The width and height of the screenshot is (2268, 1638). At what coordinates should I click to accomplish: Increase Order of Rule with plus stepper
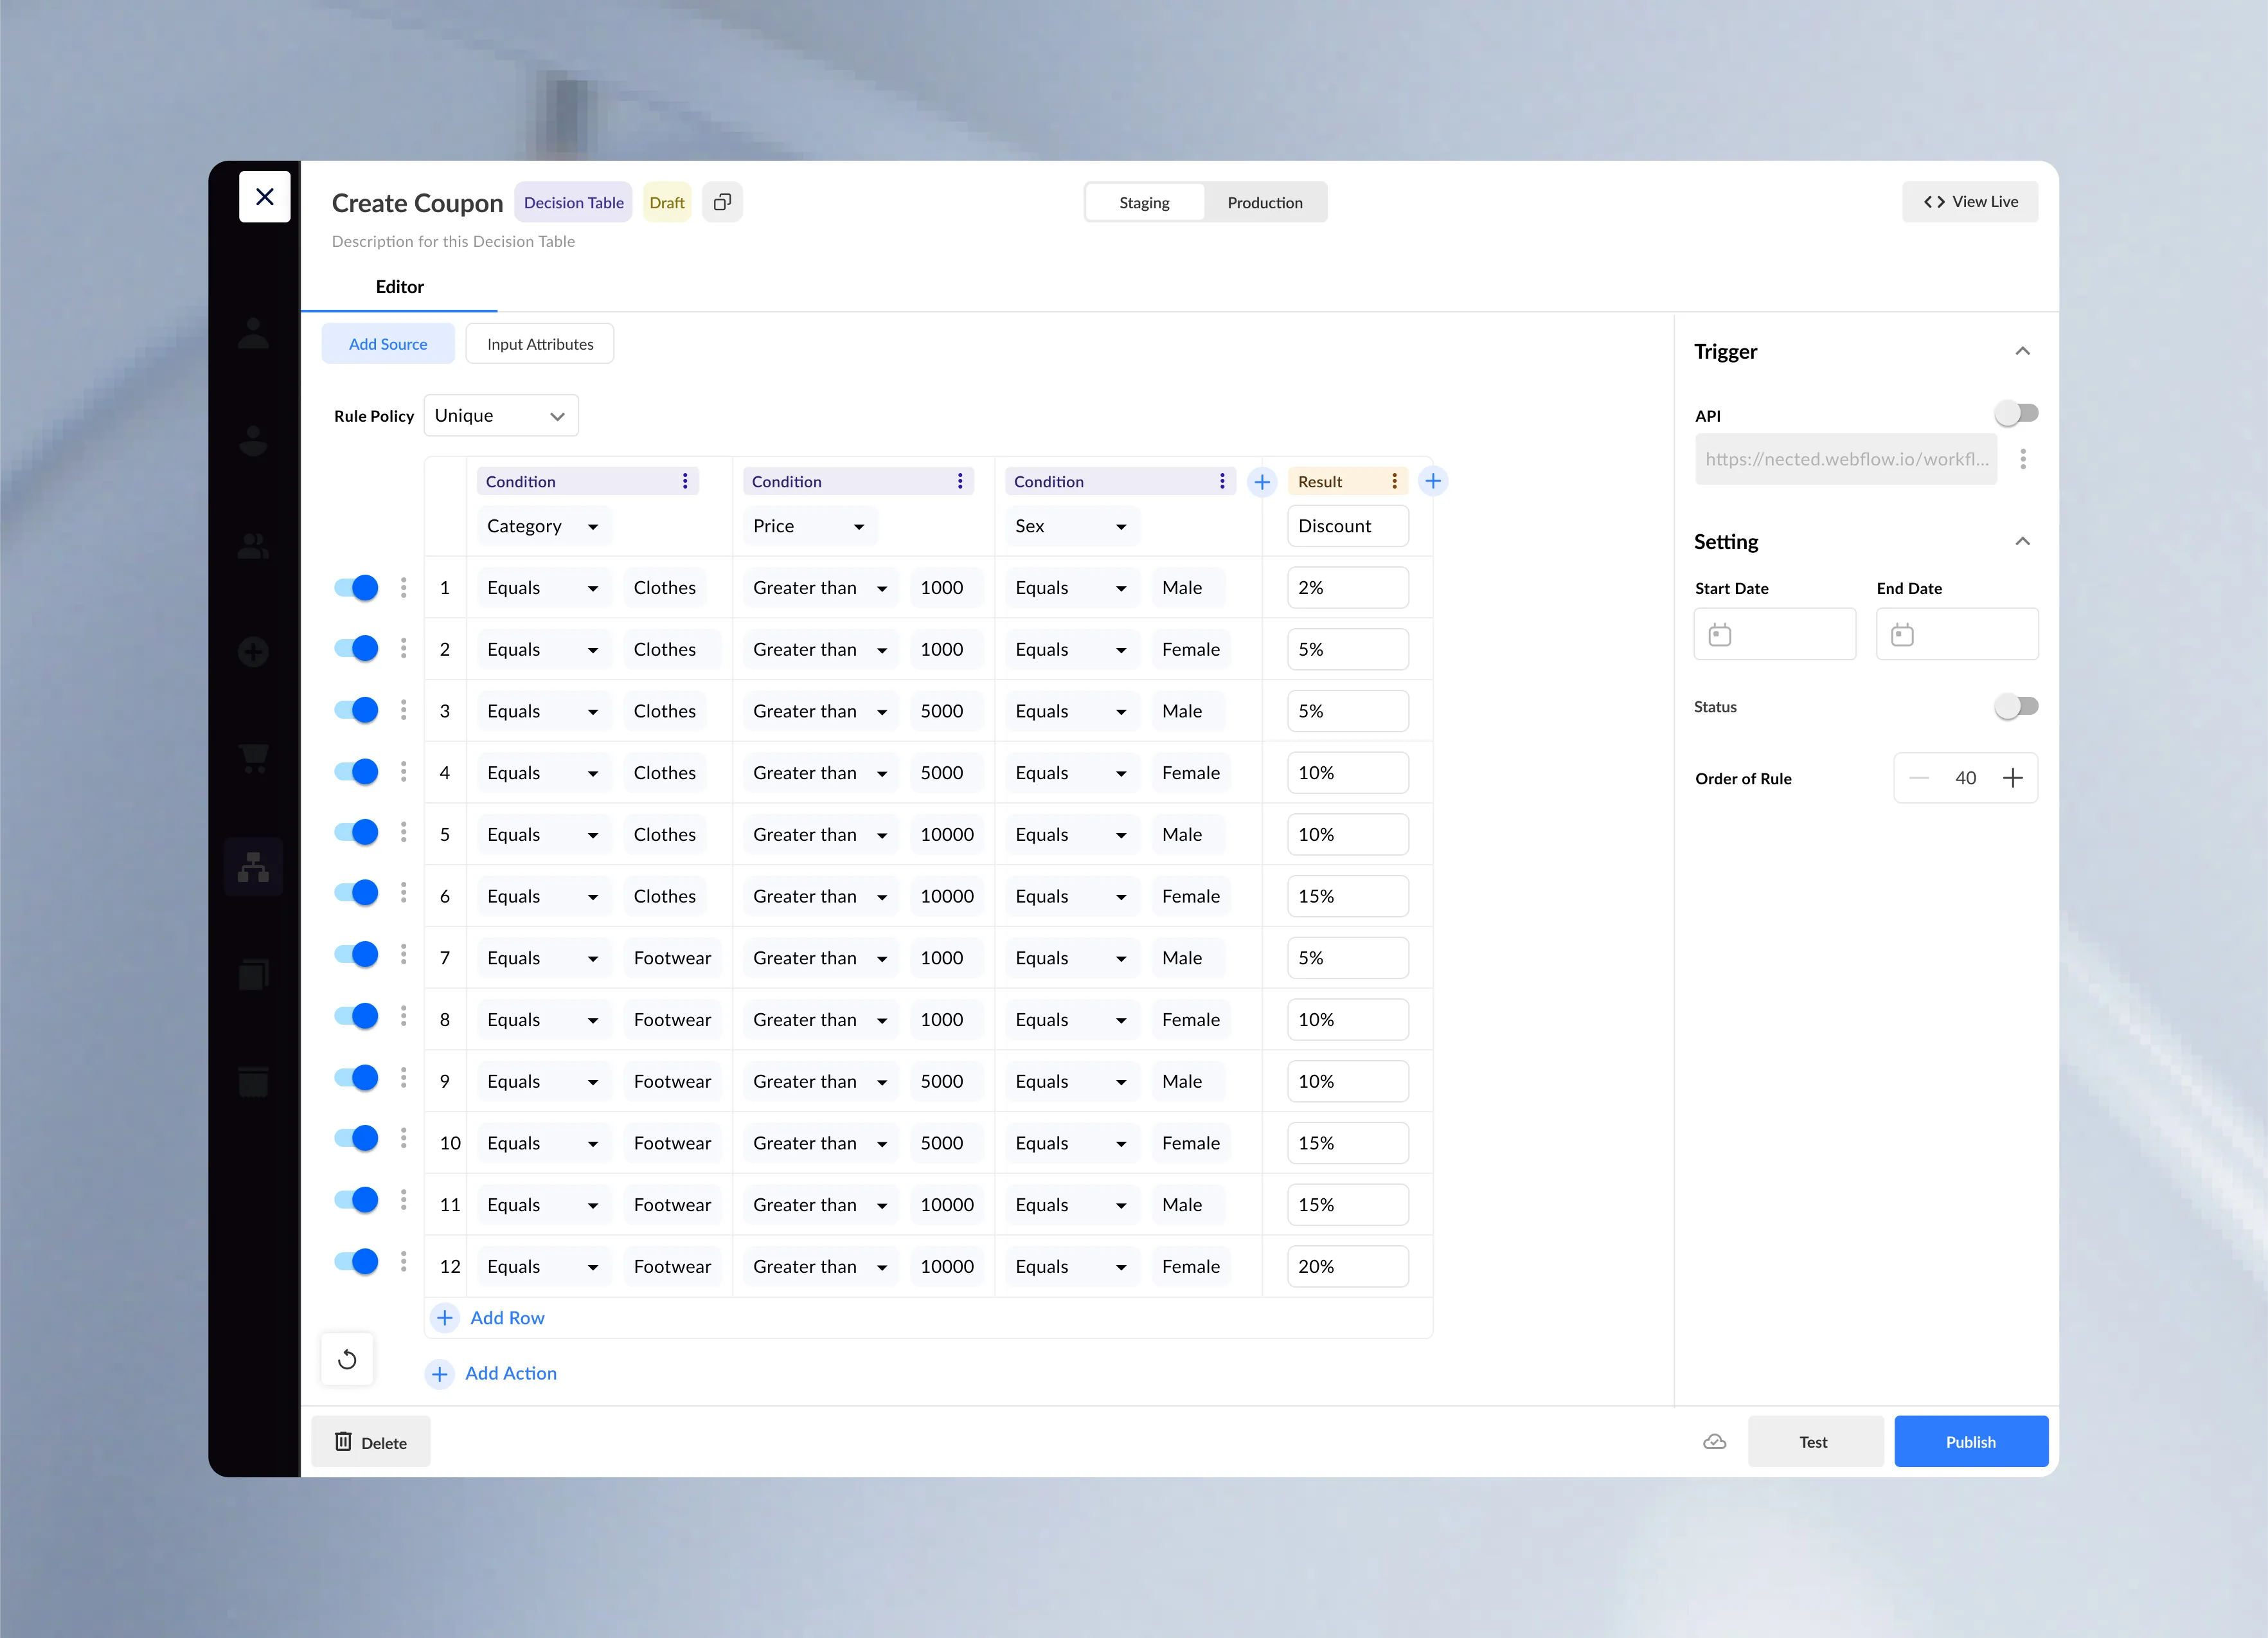tap(2013, 777)
